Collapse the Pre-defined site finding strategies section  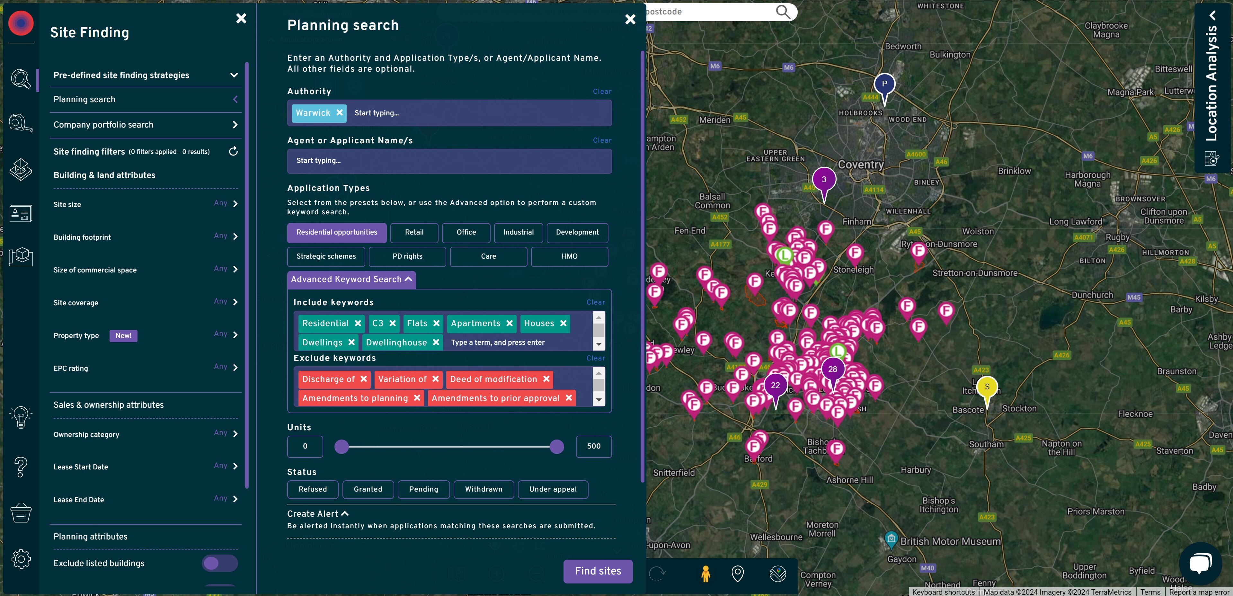(x=234, y=75)
